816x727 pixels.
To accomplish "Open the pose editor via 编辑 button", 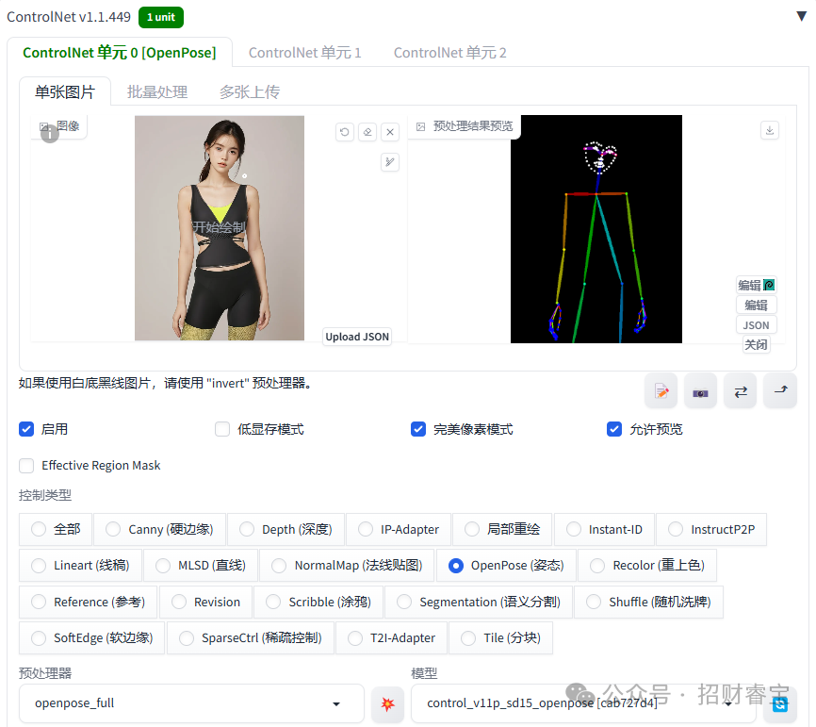I will [x=756, y=304].
